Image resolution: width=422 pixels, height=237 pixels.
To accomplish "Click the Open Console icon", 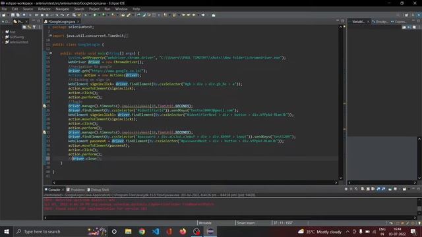I will [x=404, y=189].
